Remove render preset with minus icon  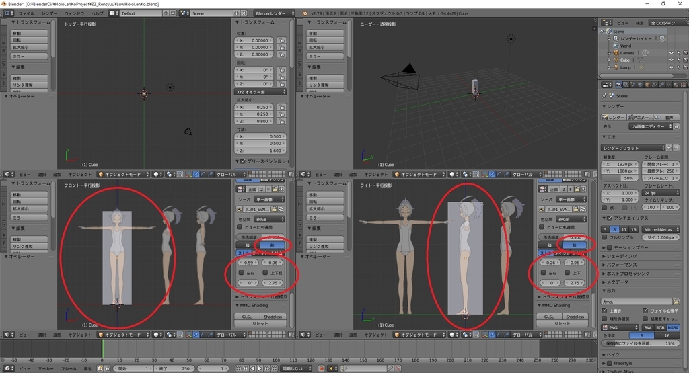(676, 148)
